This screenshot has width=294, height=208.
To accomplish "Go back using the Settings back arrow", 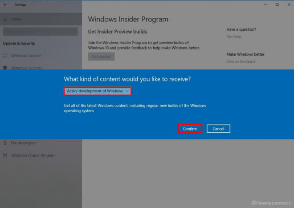I will (5, 4).
